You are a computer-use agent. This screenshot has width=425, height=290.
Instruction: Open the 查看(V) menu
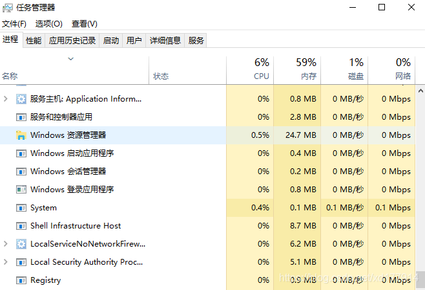[x=85, y=24]
